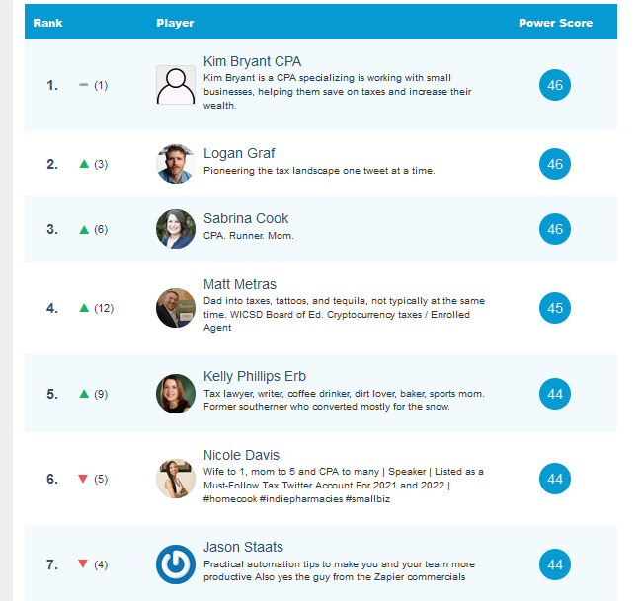Click Matt Metras's avatar image
Screen dimensions: 642x601
tap(176, 308)
